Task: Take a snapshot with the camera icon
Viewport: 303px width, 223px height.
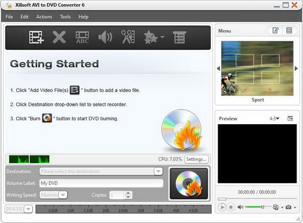Action: [288, 207]
